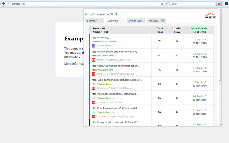Click the panel scrollbar down arrow
This screenshot has height=143, width=229.
coord(220,125)
